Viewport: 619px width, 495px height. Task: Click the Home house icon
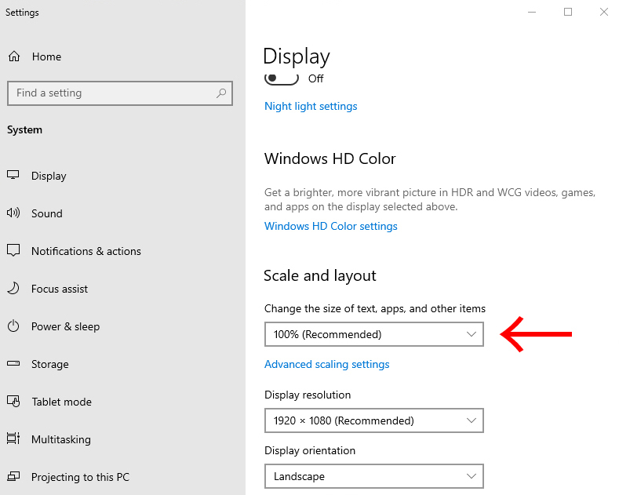[x=14, y=56]
